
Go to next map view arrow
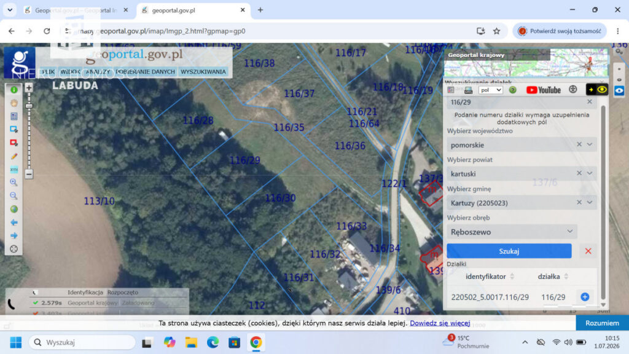[x=14, y=235]
